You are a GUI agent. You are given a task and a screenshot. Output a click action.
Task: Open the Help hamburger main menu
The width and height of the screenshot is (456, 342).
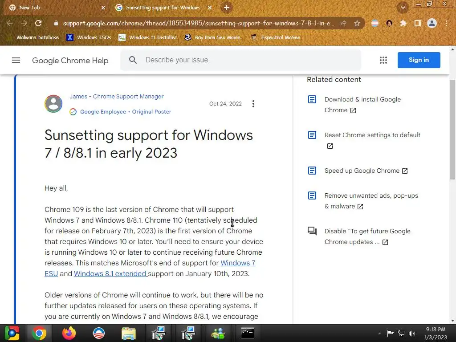click(16, 60)
